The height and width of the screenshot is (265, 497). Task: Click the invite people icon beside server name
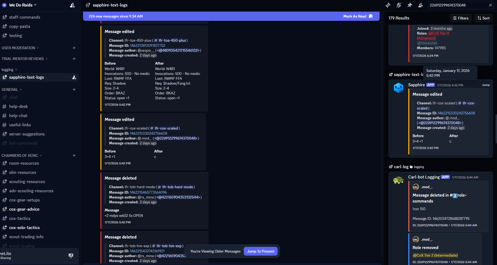[72, 5]
